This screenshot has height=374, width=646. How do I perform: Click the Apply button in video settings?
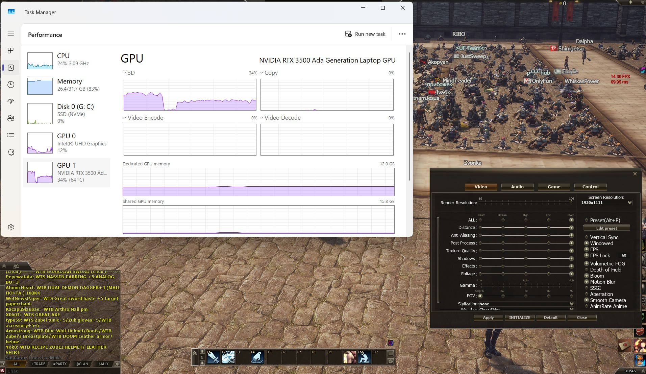[x=488, y=318]
